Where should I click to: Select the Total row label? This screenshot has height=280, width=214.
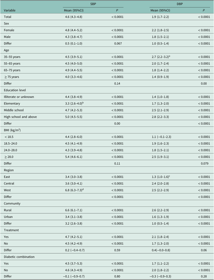coord(8,17)
